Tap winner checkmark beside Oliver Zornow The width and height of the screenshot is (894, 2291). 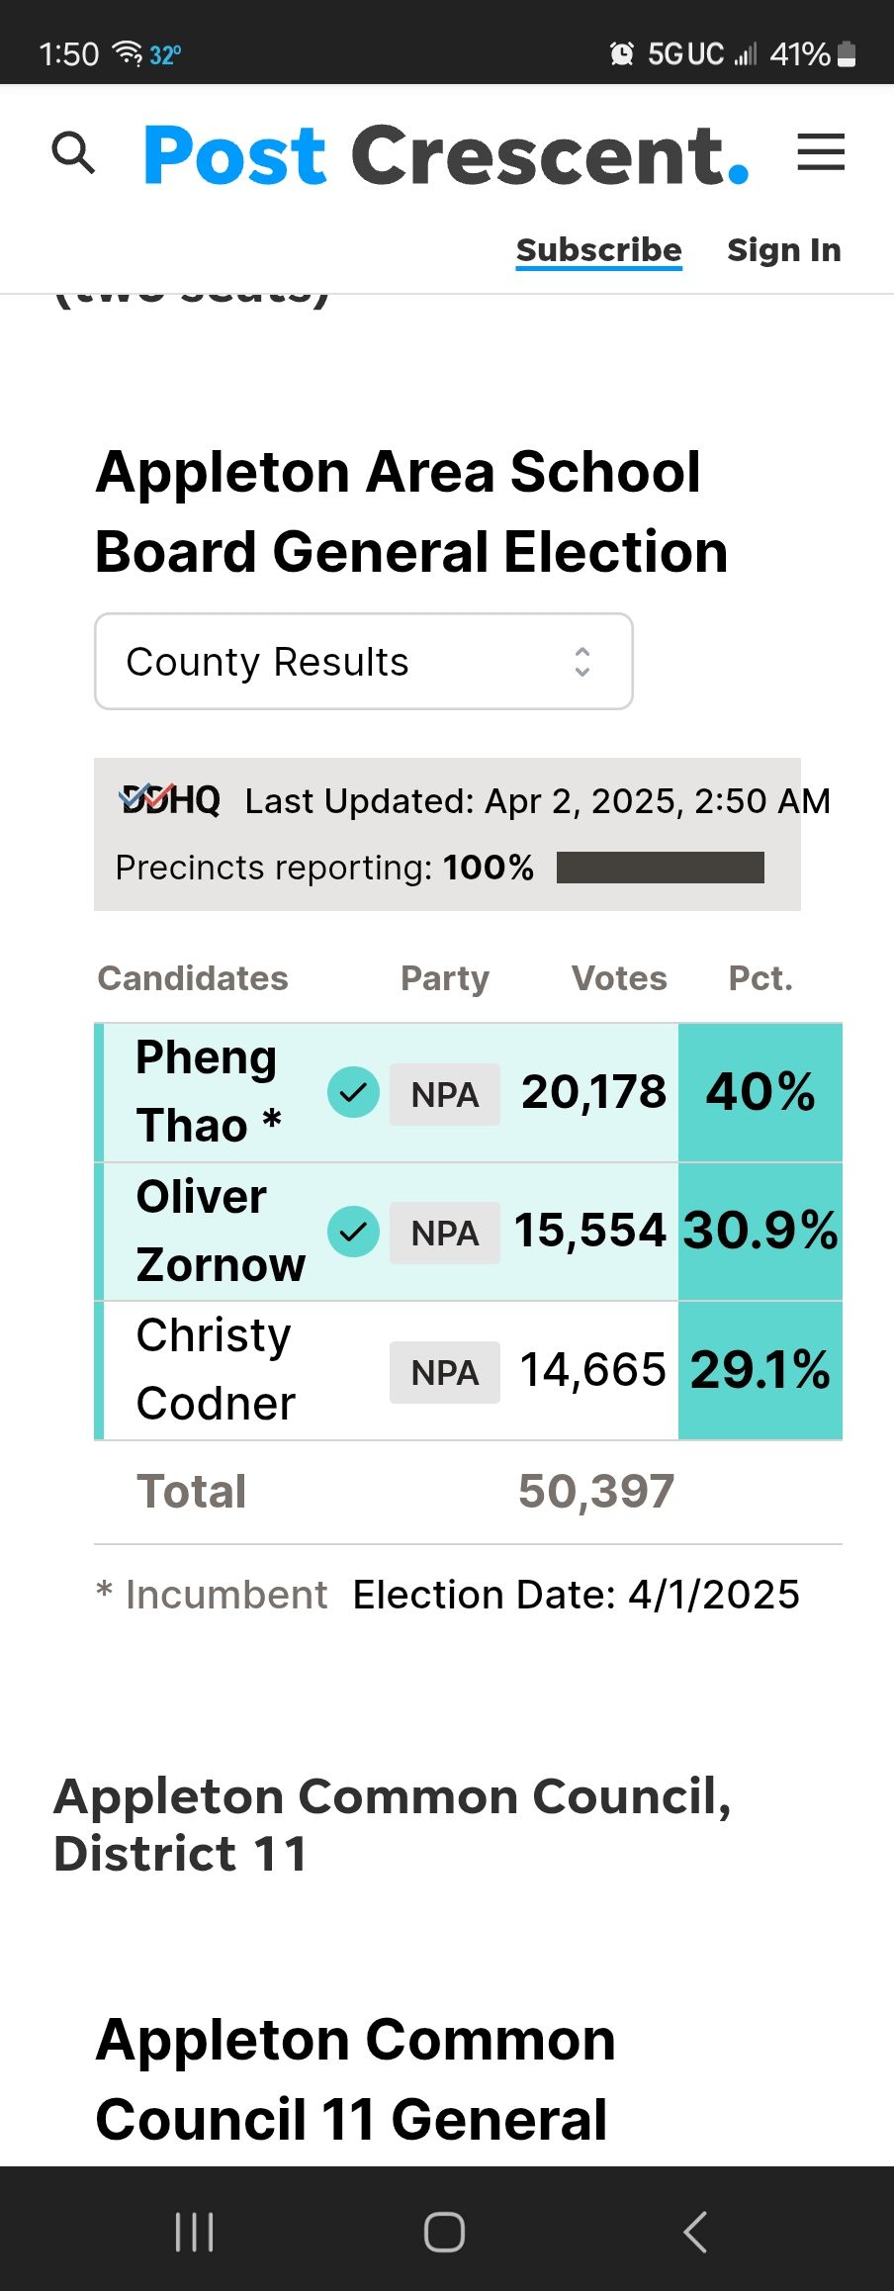click(353, 1232)
